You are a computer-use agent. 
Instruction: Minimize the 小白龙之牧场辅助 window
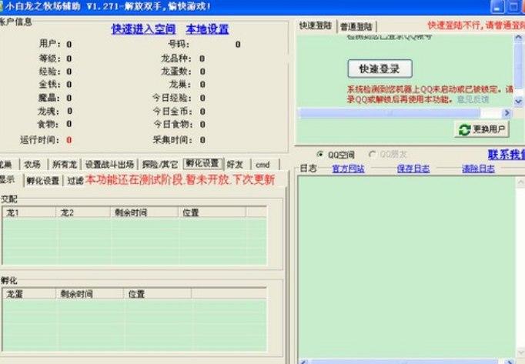pos(497,7)
